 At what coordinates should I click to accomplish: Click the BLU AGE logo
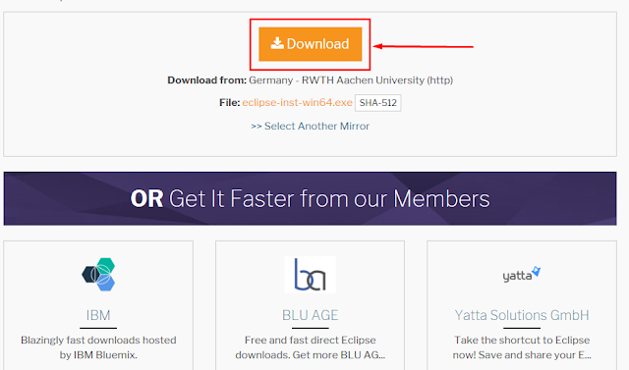311,274
